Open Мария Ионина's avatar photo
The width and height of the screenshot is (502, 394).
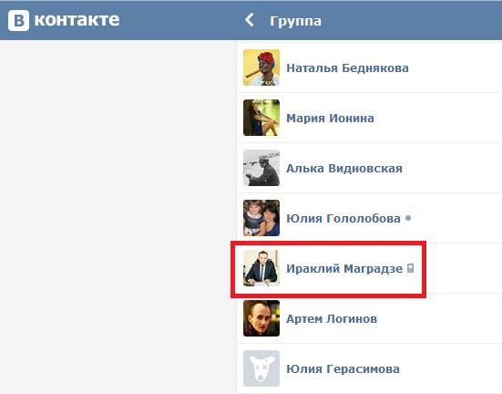[x=261, y=118]
